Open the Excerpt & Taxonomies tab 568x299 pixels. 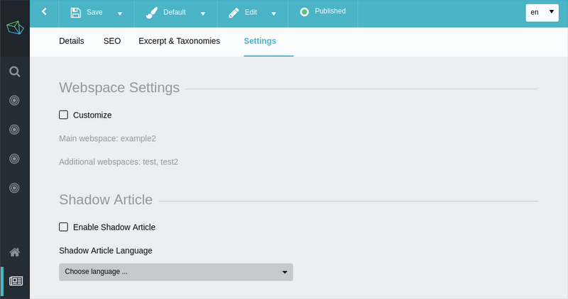[180, 41]
